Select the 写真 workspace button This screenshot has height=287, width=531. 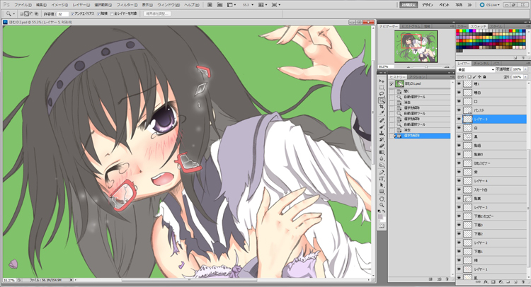coord(459,5)
